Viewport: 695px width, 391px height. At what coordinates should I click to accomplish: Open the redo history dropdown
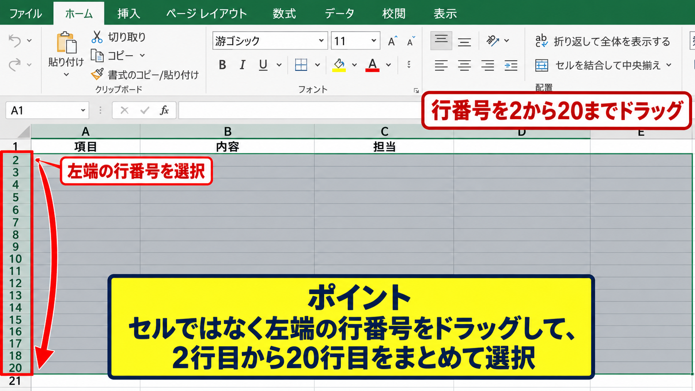point(29,64)
